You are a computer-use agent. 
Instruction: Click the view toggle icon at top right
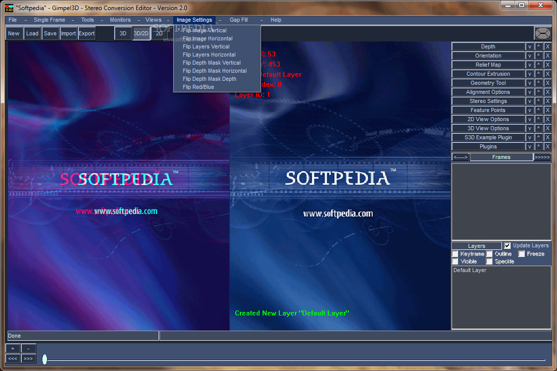point(542,33)
